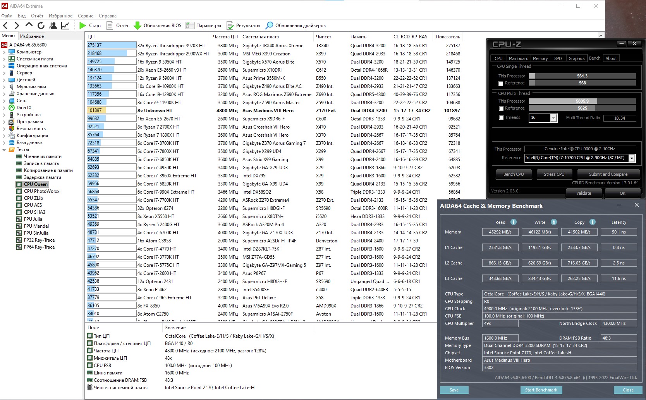Open Параметры from the toolbar
The width and height of the screenshot is (646, 400).
tap(203, 26)
